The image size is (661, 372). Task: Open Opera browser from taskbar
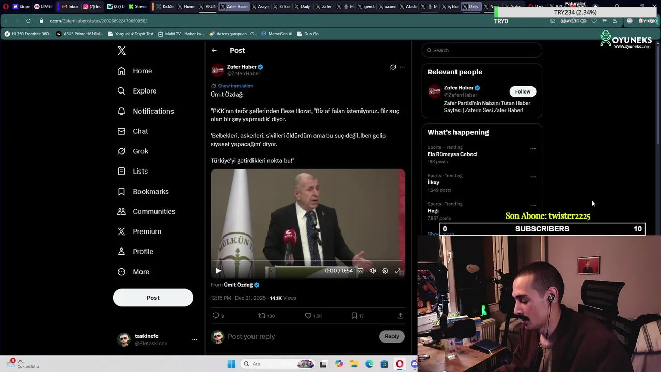399,364
